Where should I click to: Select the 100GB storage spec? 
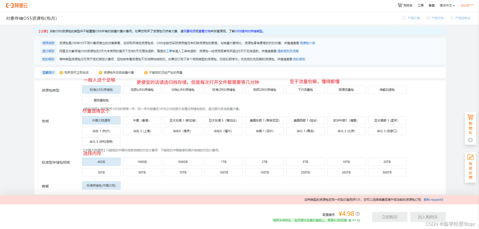coord(142,162)
